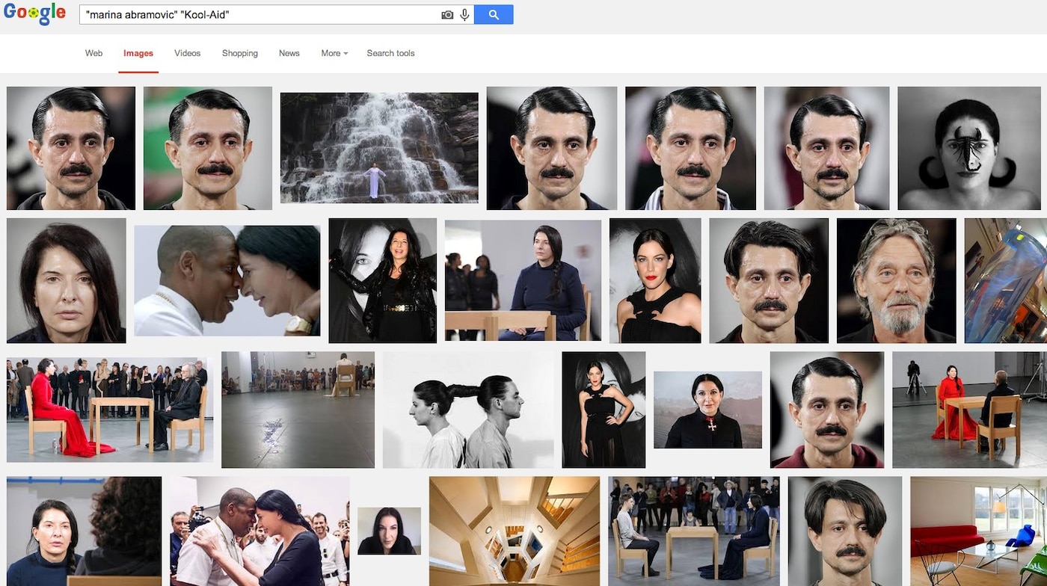The height and width of the screenshot is (586, 1047).
Task: Switch to the Web tab
Action: pos(93,53)
